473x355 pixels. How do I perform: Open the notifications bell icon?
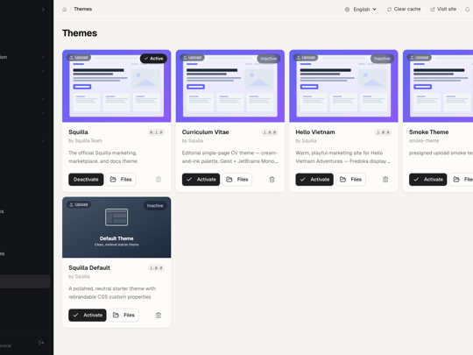(x=467, y=10)
